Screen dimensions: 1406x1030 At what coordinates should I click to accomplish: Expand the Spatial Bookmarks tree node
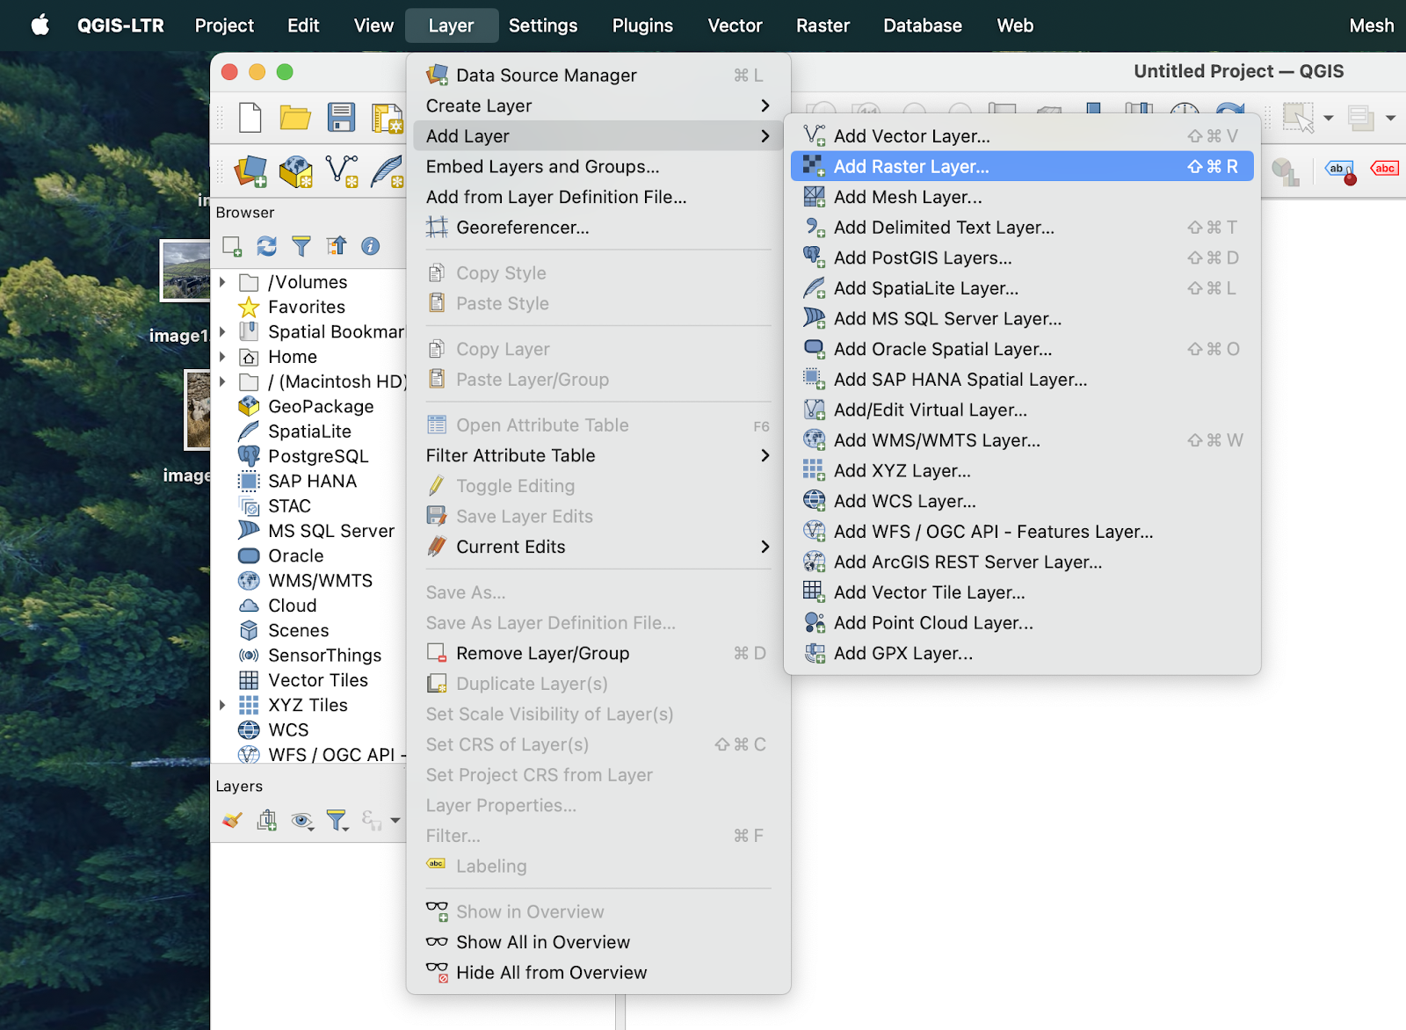point(222,331)
